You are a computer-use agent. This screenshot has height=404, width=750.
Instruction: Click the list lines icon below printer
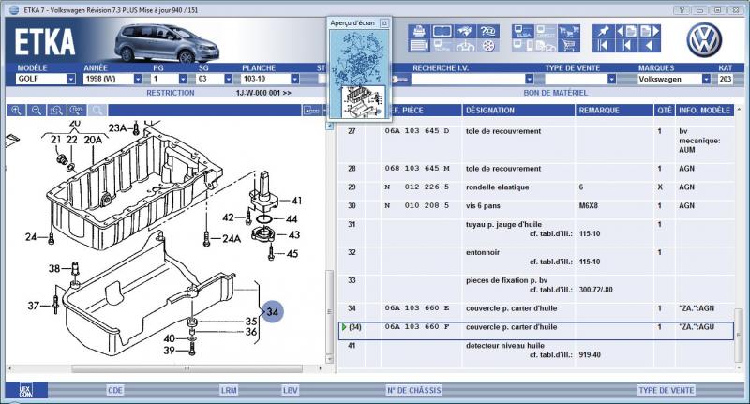tap(418, 46)
